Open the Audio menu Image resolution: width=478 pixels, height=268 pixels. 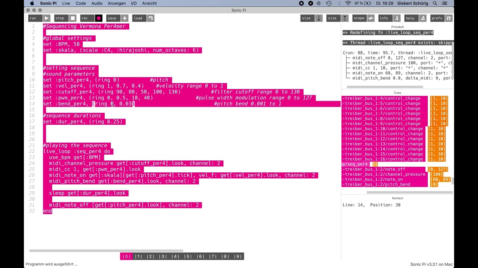click(x=97, y=3)
